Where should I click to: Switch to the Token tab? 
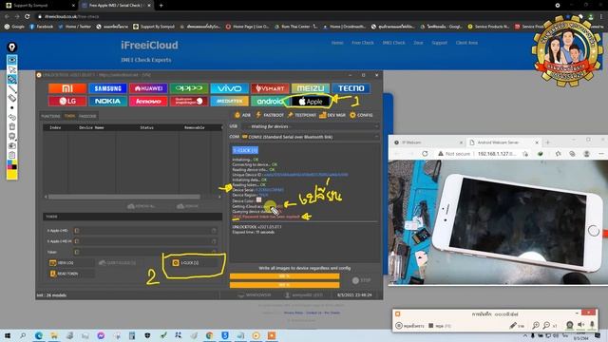pyautogui.click(x=69, y=116)
